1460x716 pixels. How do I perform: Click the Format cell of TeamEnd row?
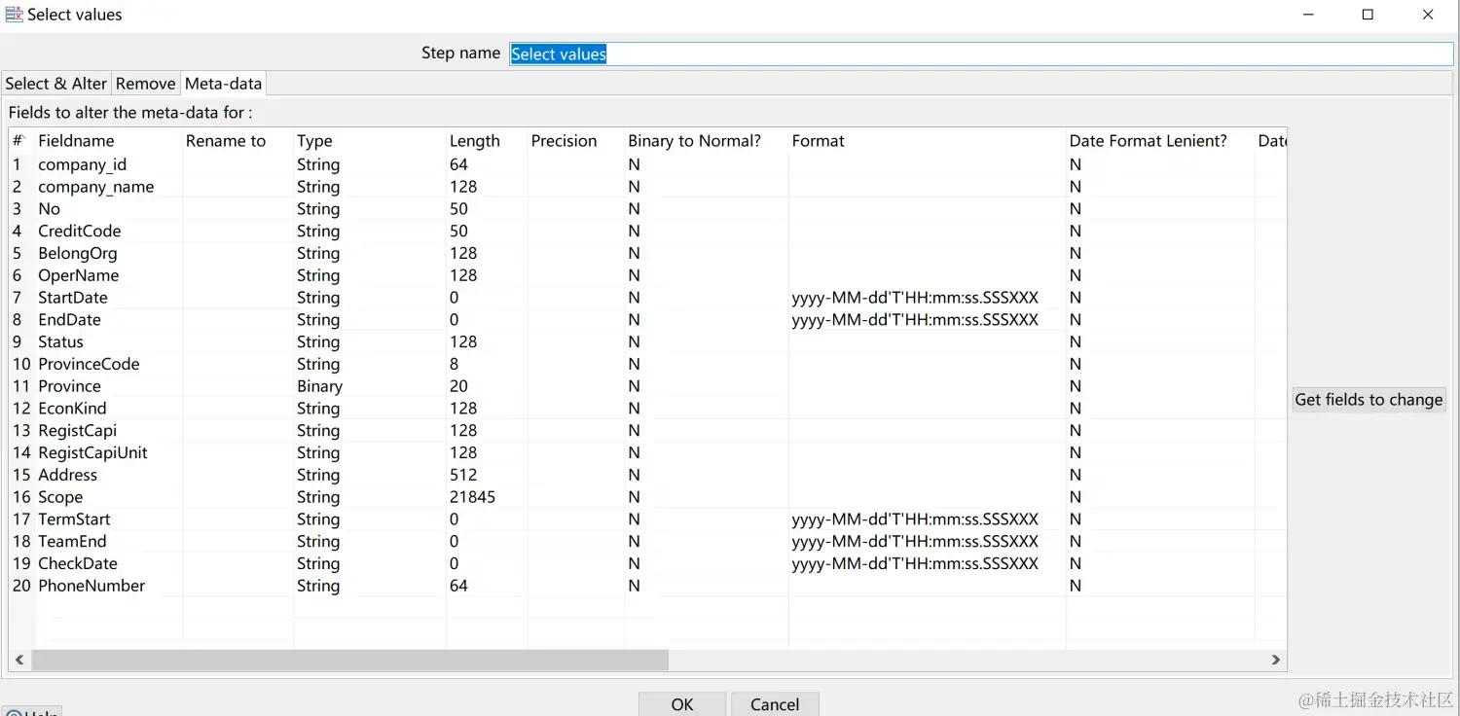pos(928,542)
